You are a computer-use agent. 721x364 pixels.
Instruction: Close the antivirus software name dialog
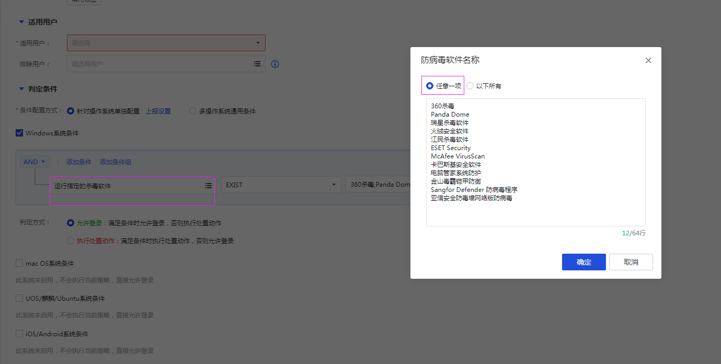click(648, 61)
